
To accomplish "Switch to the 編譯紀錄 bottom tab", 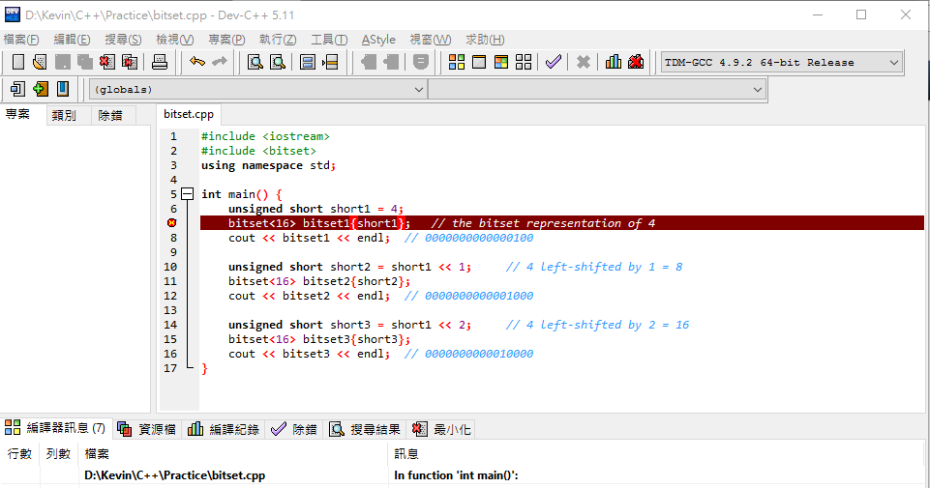I will [224, 429].
